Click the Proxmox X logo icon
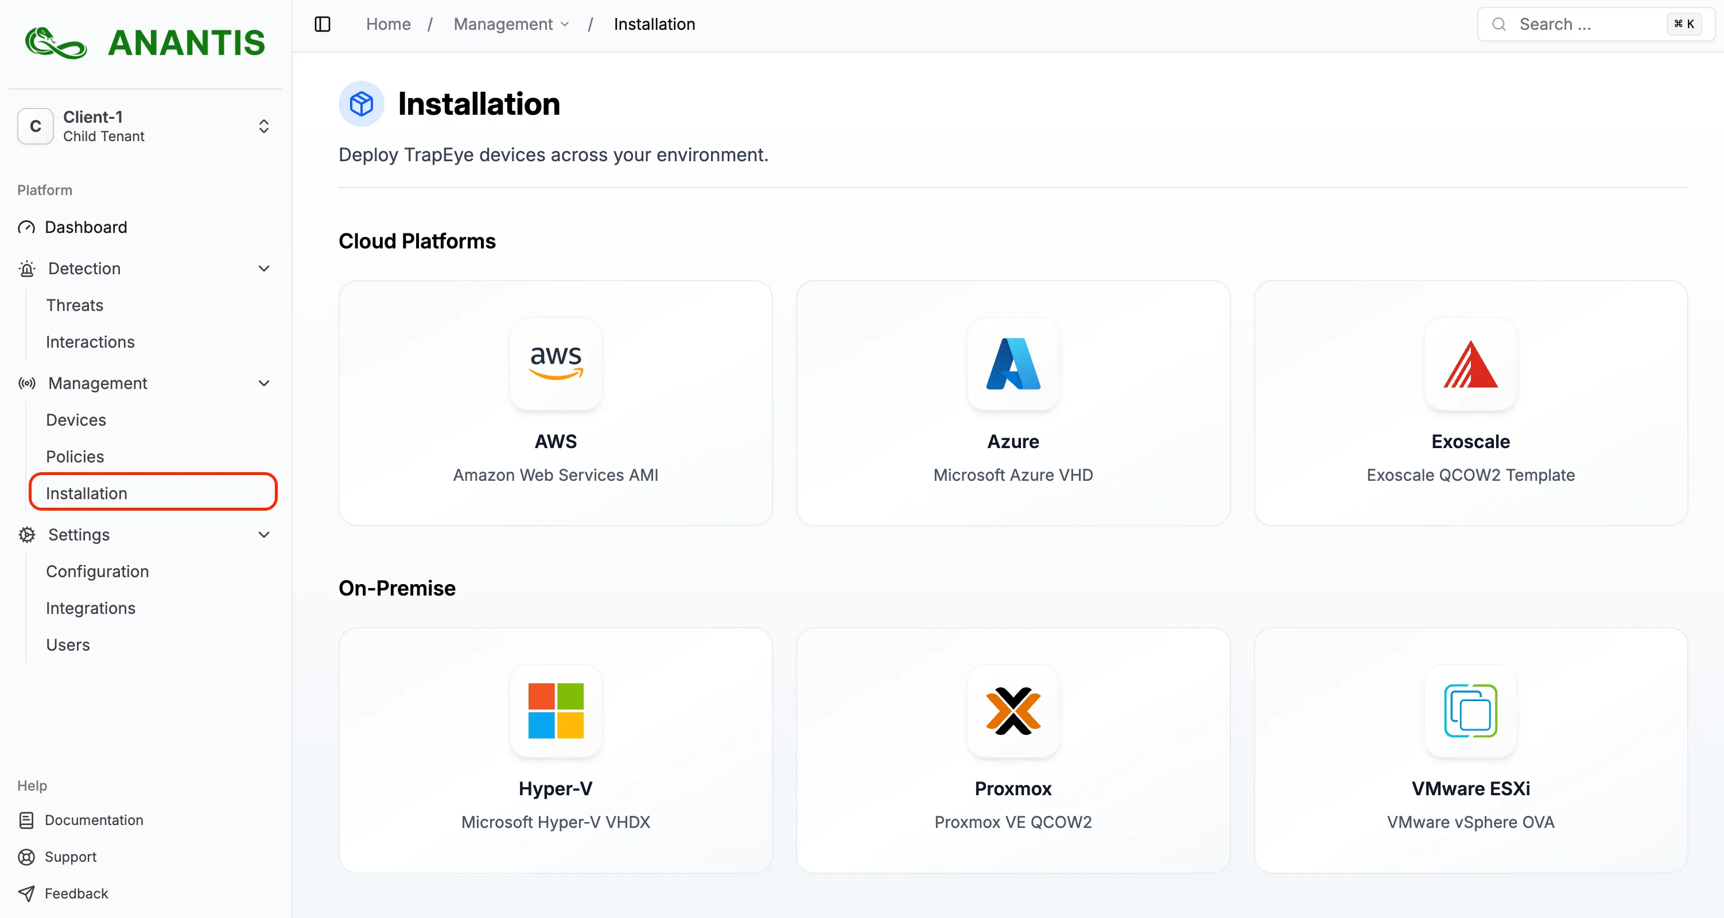 [1012, 710]
